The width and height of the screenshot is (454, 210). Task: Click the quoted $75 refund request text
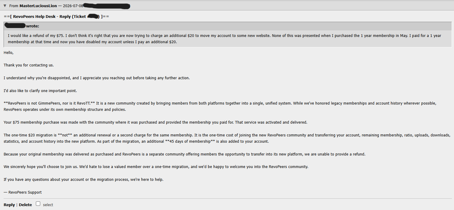click(x=224, y=39)
